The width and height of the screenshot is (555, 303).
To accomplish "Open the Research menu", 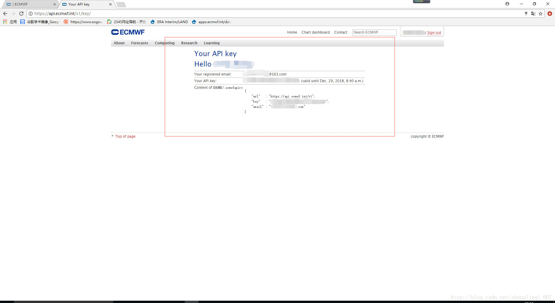I will coord(189,43).
